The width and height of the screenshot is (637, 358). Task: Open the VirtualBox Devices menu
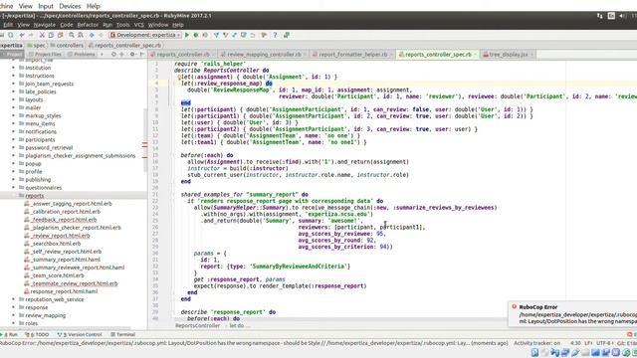pyautogui.click(x=70, y=6)
